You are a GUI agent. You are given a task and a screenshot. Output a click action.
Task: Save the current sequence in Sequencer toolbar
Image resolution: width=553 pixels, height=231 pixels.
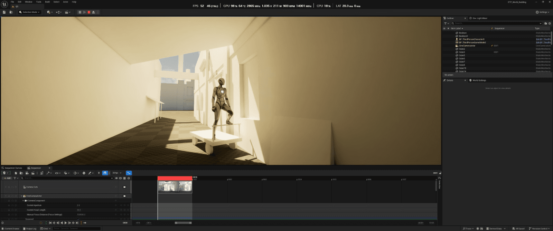(16, 173)
